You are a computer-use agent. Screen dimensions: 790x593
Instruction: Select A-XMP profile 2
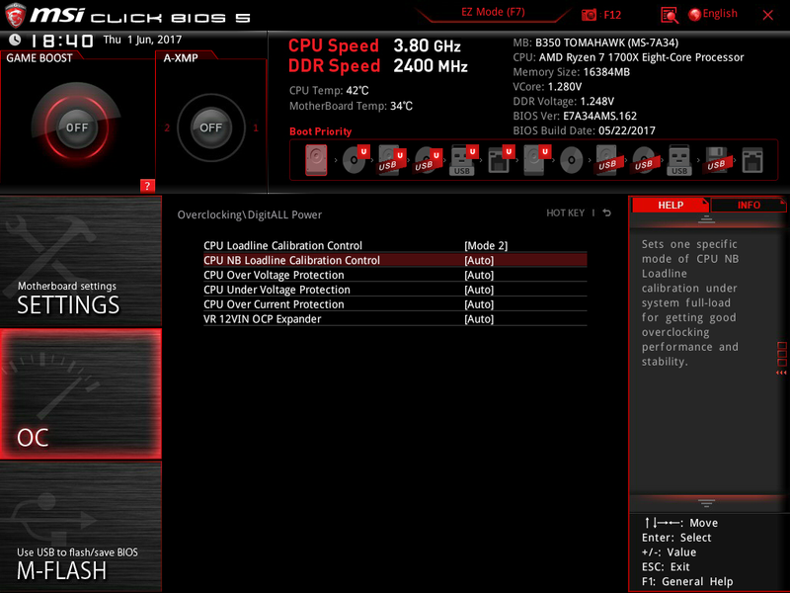click(x=167, y=127)
